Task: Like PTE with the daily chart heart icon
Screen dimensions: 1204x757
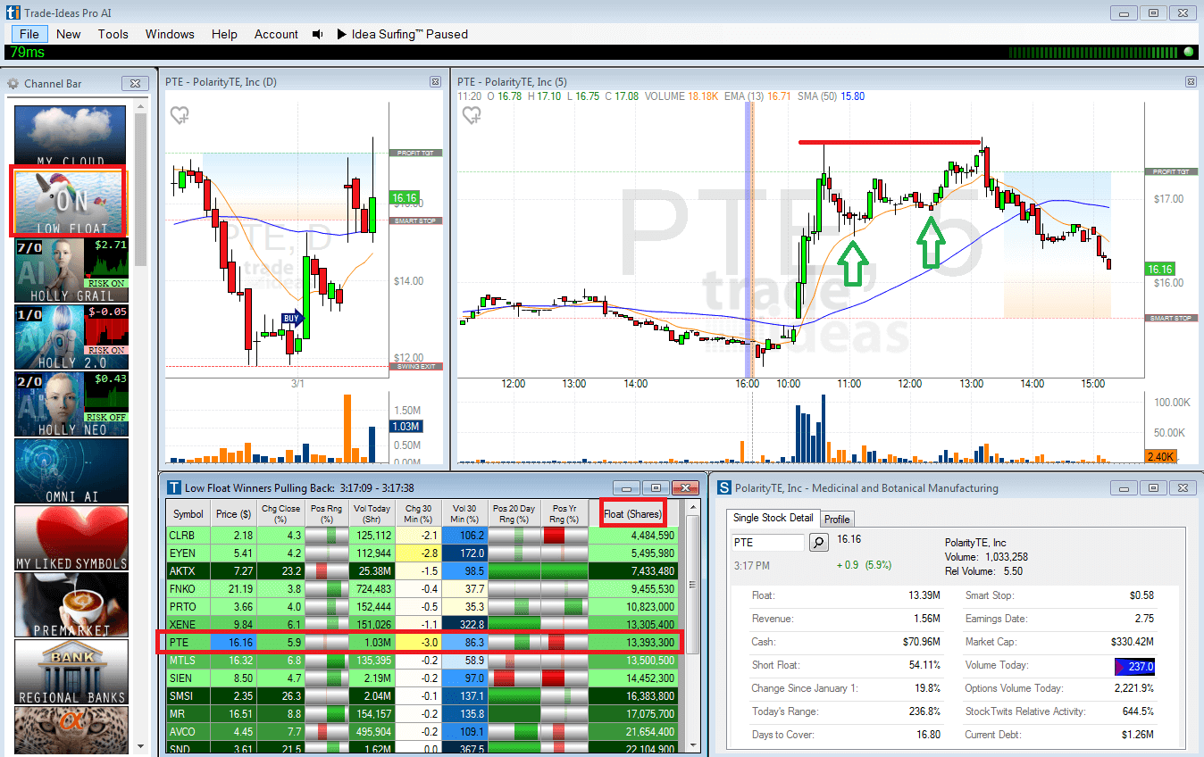Action: [x=180, y=115]
